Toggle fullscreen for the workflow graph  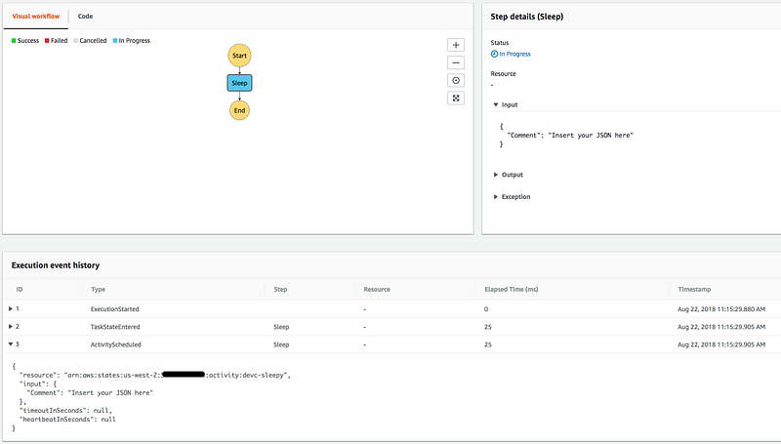455,98
